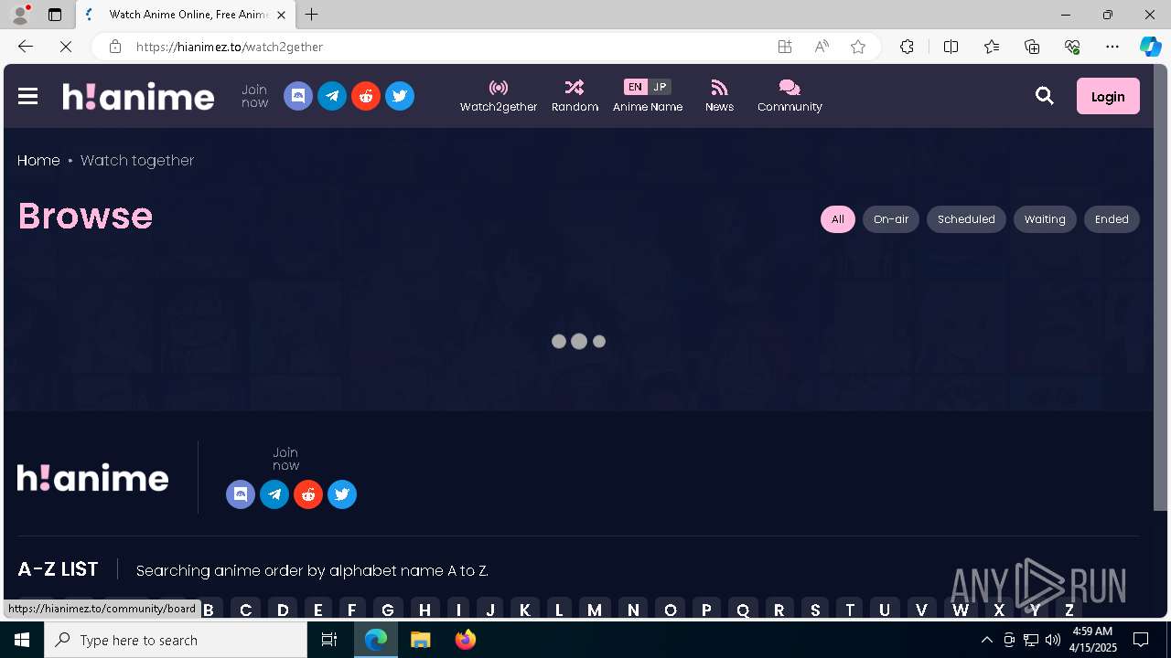Browse anime starting with letter C

coord(245,610)
